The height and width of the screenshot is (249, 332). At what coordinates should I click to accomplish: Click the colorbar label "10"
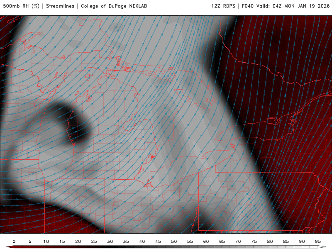pos(46,242)
